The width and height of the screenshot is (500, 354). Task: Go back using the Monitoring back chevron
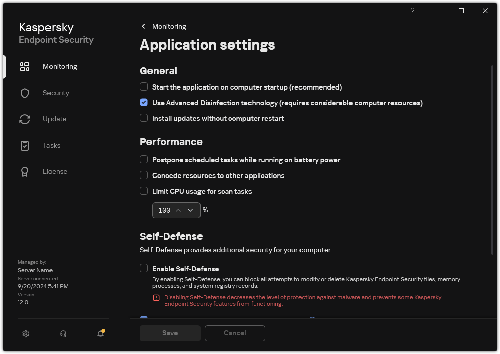[x=144, y=26]
